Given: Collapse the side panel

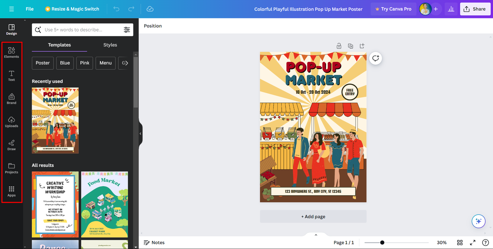Looking at the screenshot, I should (141, 134).
